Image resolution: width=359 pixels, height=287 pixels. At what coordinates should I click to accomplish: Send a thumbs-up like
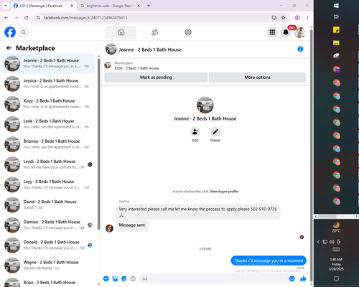tap(303, 278)
